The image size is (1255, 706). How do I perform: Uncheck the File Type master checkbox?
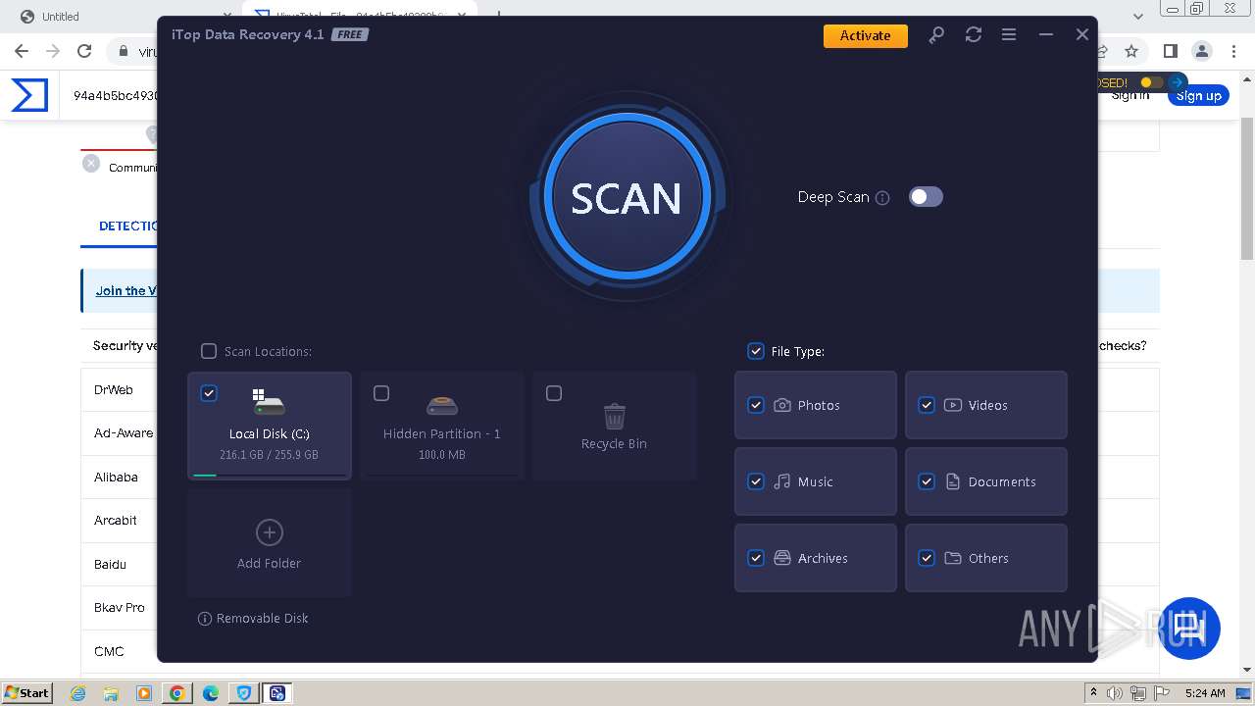coord(756,351)
